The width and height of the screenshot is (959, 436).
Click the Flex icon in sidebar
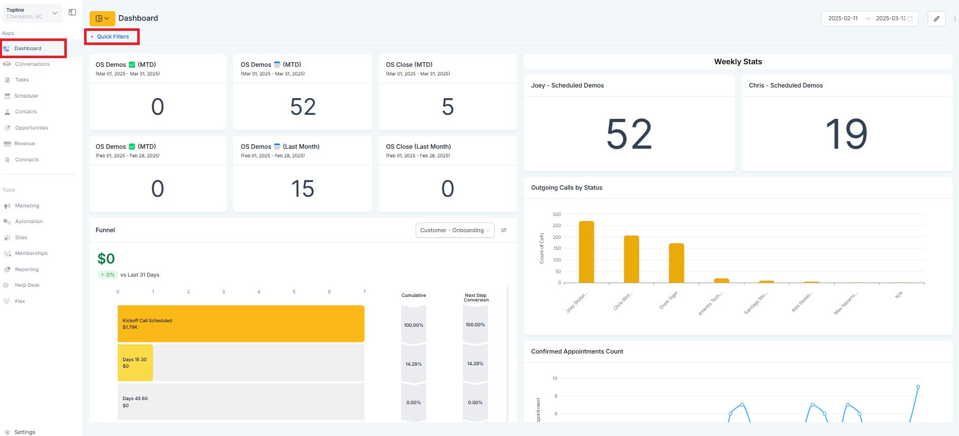[7, 301]
